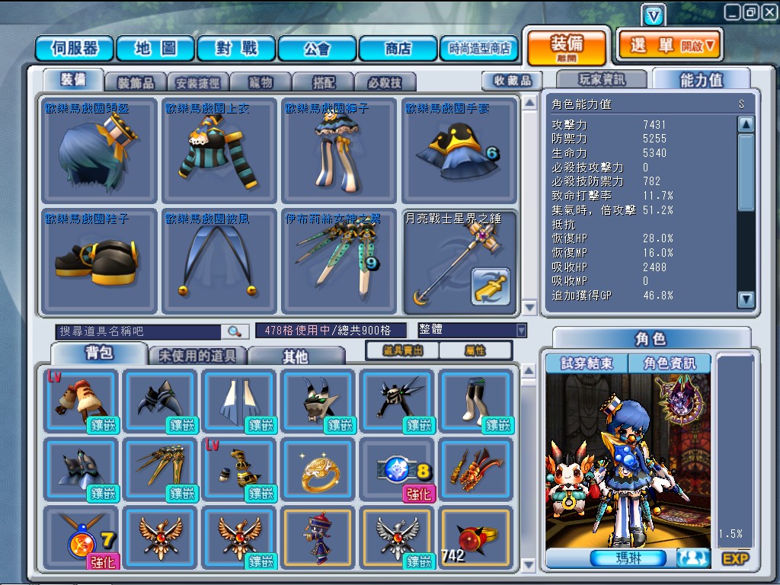Screen dimensions: 780x585
Task: Select the 歡樂馬戲團褲子 equipped pants item
Action: [x=339, y=151]
